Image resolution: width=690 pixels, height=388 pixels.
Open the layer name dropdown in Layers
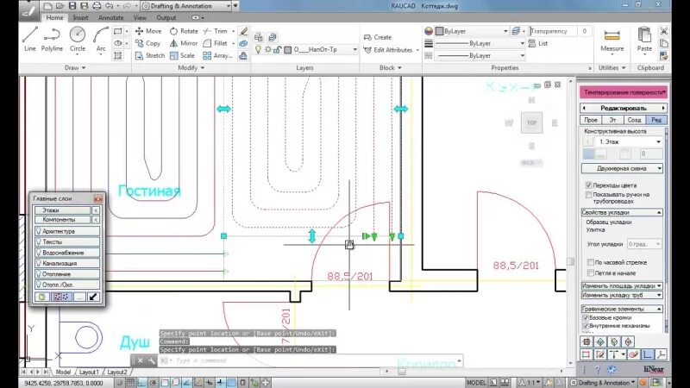325,50
